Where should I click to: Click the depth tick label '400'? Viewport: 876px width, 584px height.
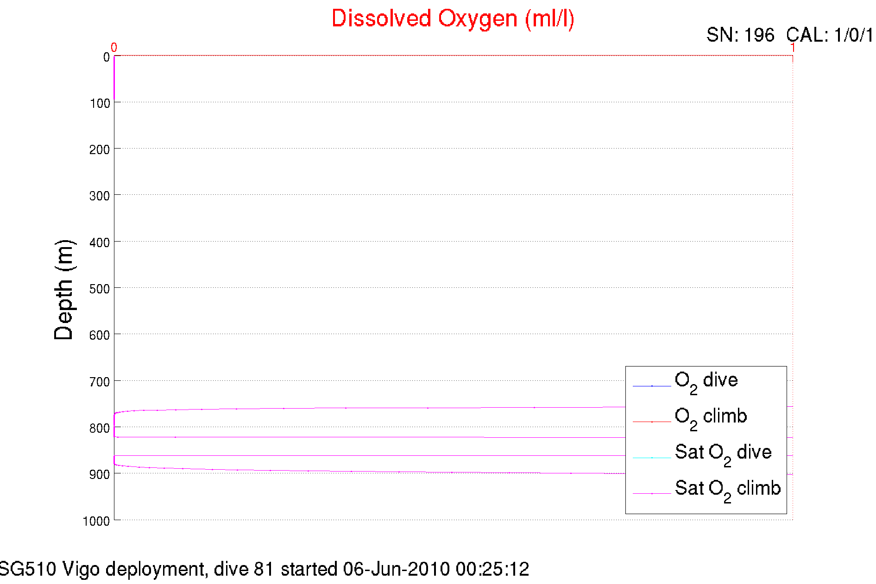click(x=100, y=243)
